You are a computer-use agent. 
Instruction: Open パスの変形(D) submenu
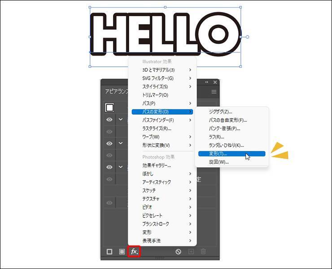(x=162, y=112)
